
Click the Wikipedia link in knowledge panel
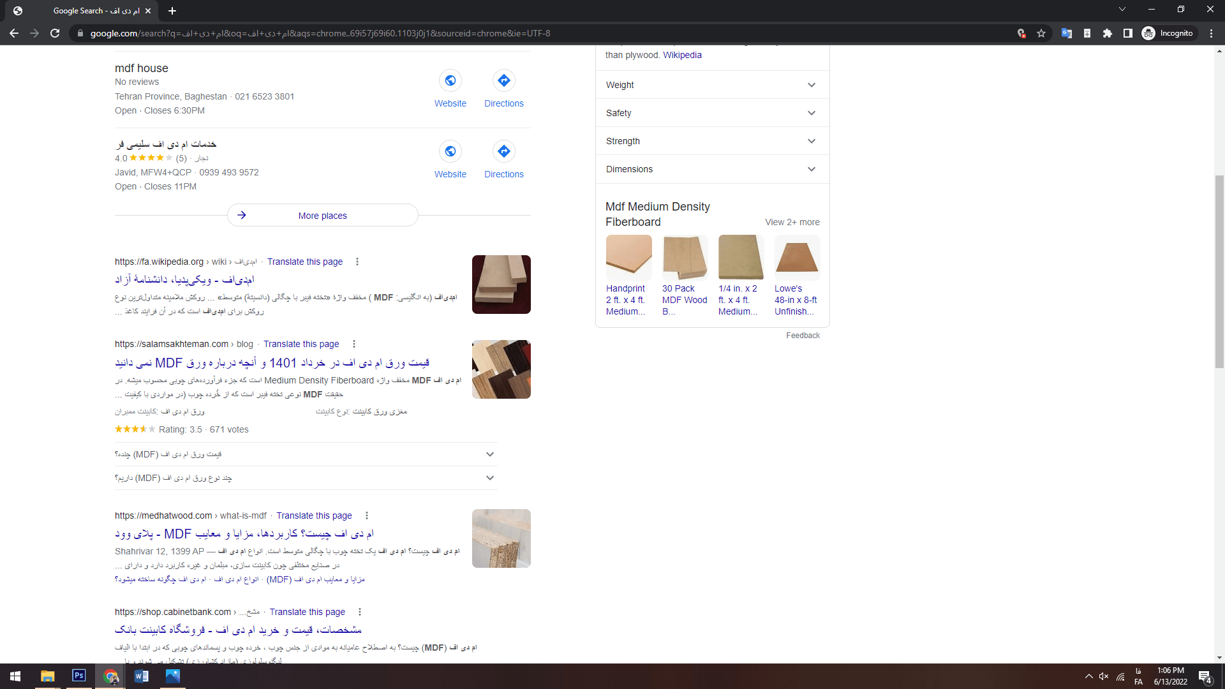(682, 55)
